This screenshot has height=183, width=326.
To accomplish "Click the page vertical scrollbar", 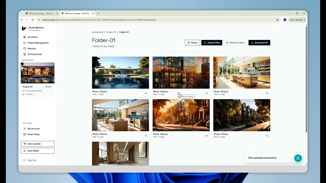I will click(x=306, y=79).
